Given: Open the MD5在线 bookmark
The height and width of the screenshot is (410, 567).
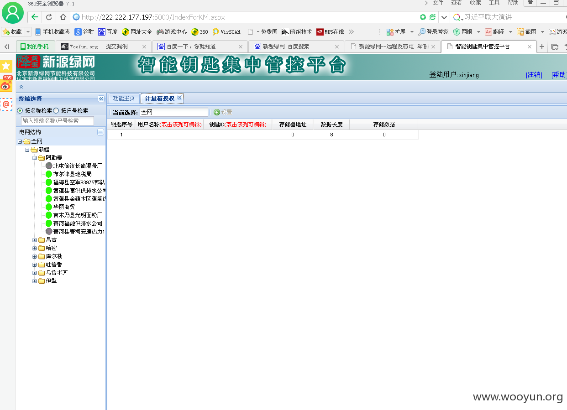Looking at the screenshot, I should coord(330,32).
